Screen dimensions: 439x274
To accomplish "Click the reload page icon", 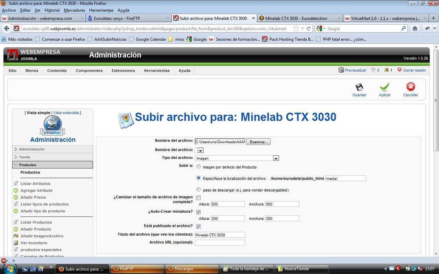I will pos(308,29).
